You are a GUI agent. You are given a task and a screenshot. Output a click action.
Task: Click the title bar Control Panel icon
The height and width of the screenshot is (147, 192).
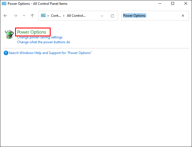(4, 3)
